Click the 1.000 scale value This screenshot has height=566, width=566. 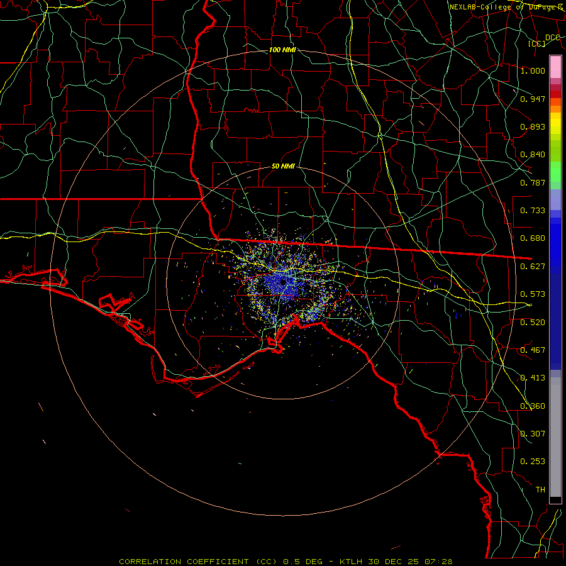[x=533, y=70]
